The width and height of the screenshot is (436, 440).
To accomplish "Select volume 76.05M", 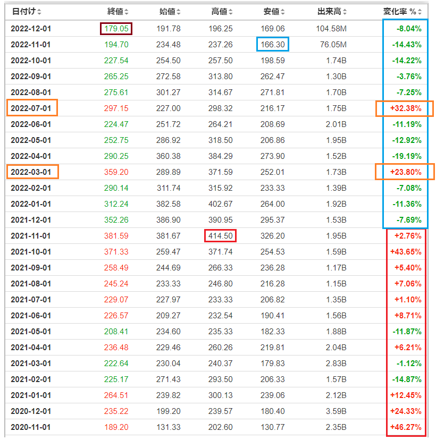I will coord(333,44).
